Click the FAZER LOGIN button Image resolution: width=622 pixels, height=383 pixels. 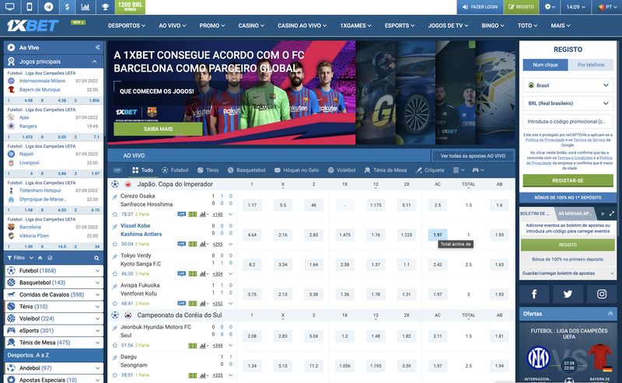480,7
